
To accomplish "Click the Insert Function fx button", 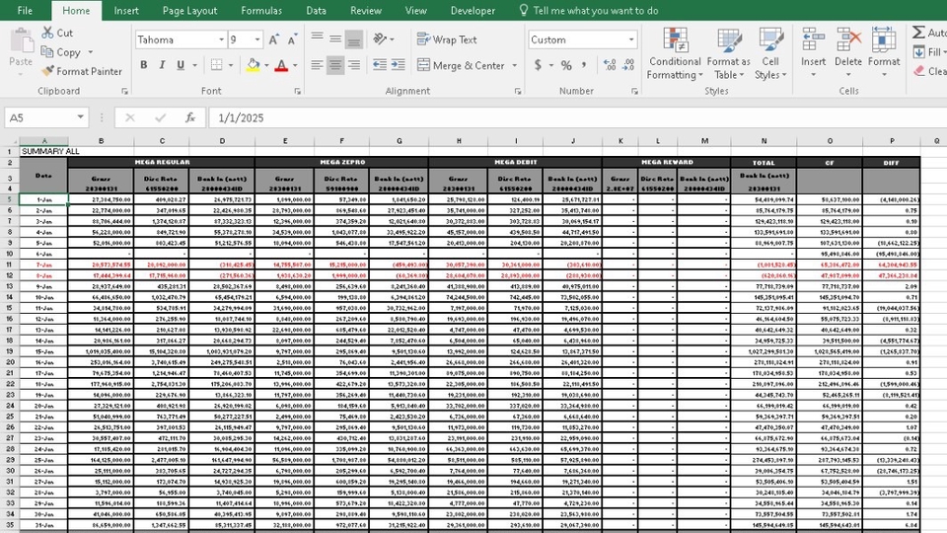I will coord(190,117).
